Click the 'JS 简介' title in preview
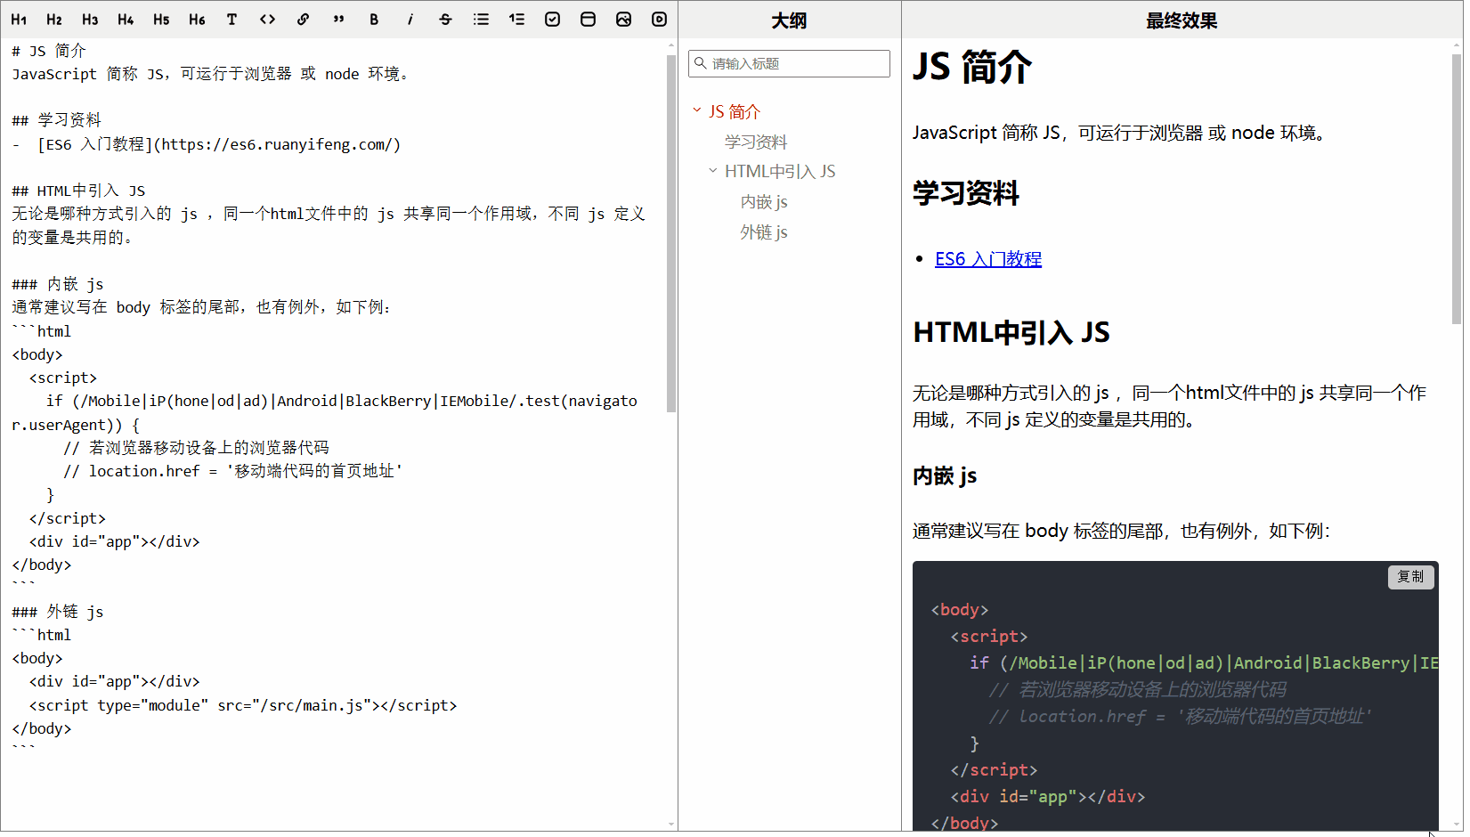 (972, 68)
